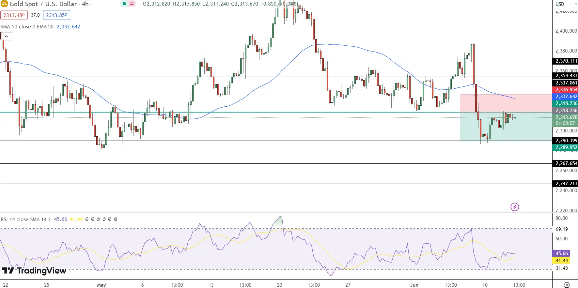Click the Gold Spot / U.S. Dollar title
Viewport: 578px width, 288px height.
tap(43, 4)
